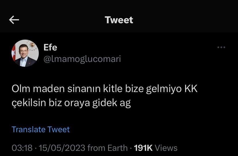Click the tweet's second line starting çekilsin

click(71, 103)
